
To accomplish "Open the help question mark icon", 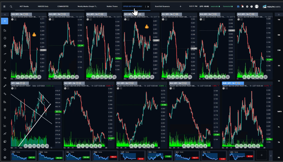I will pos(251,6).
